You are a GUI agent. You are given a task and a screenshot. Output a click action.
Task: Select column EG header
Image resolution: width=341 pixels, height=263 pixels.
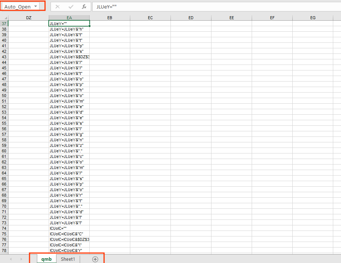point(313,18)
